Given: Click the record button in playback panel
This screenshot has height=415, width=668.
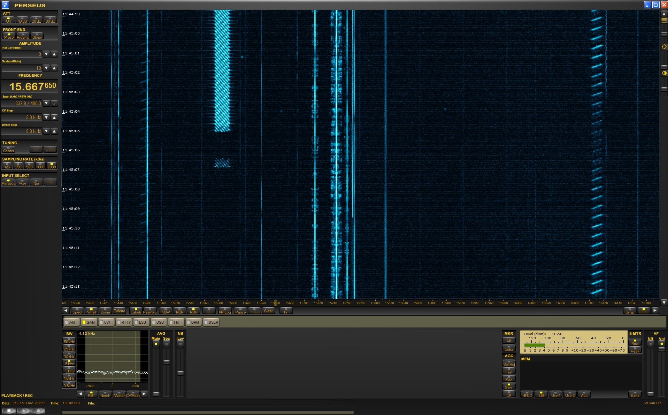Looking at the screenshot, I should coord(38,411).
